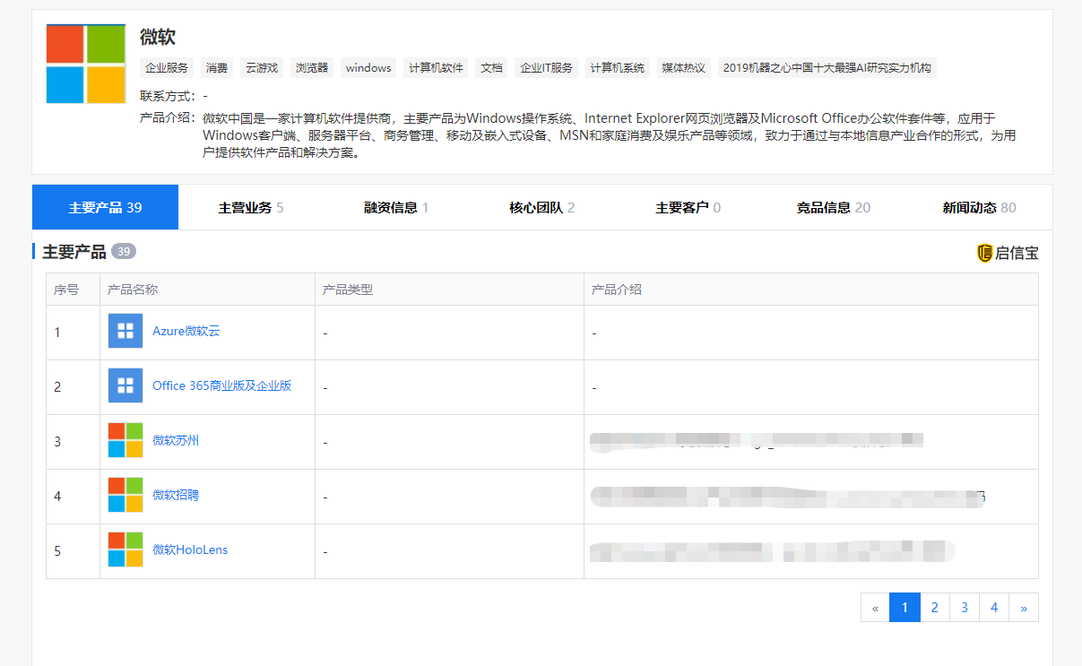Go to page 3 of the product list
Screen dimensions: 1082x666
click(964, 607)
